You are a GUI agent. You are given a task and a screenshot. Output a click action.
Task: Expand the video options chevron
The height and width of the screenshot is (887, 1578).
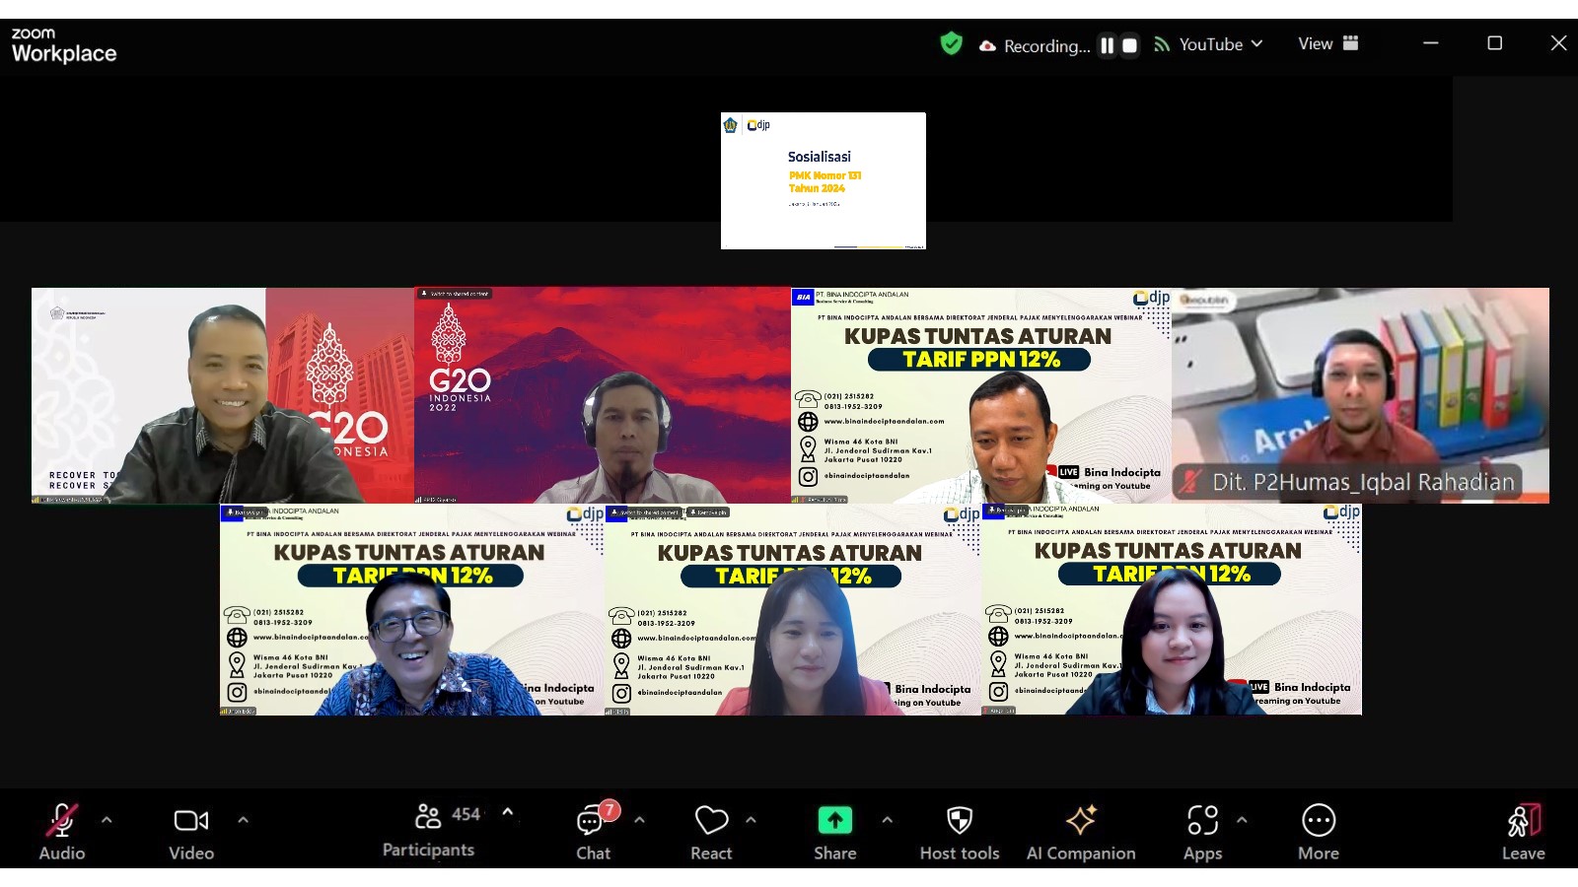[243, 820]
